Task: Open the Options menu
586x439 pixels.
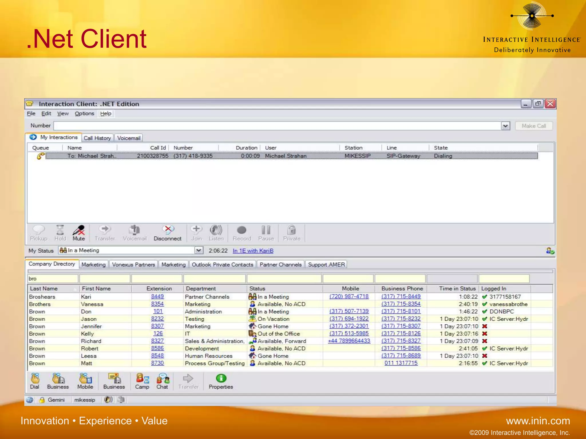Action: (84, 113)
